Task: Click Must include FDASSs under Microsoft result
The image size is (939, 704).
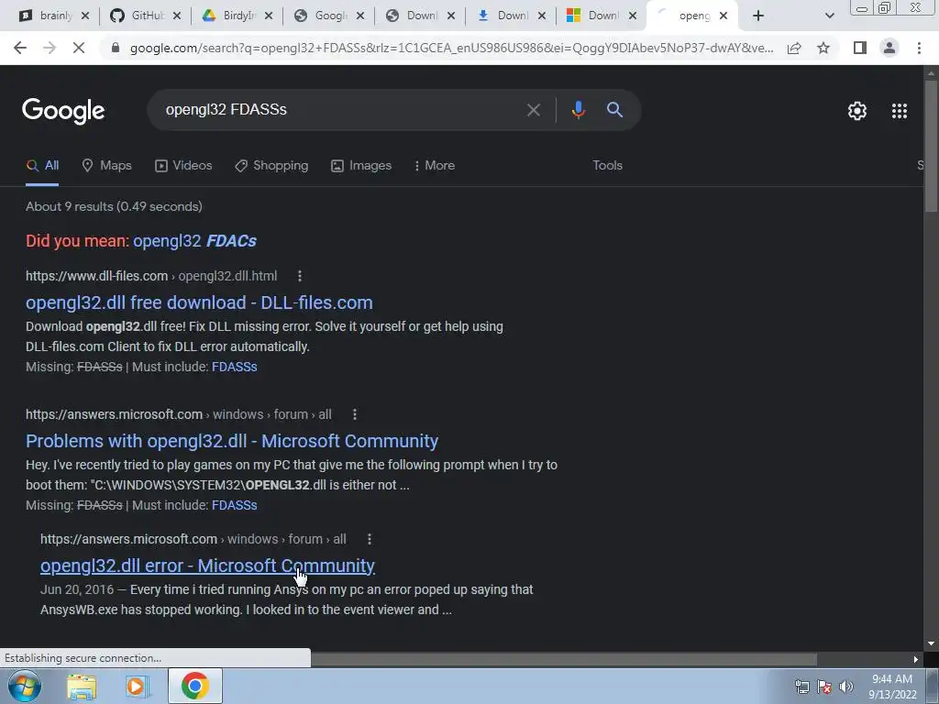Action: click(234, 505)
